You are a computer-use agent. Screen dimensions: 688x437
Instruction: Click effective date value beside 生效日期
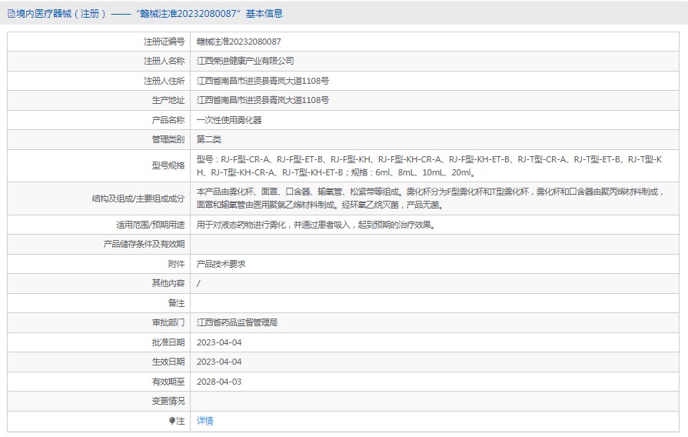pos(219,362)
